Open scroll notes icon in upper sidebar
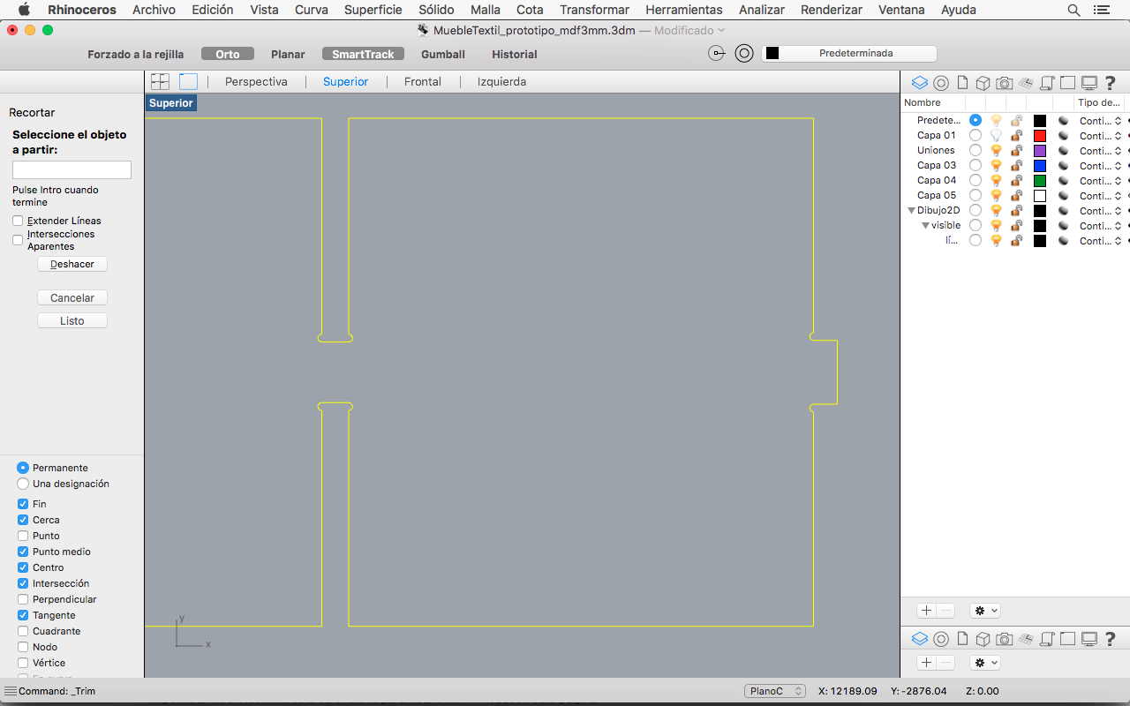 click(1047, 83)
